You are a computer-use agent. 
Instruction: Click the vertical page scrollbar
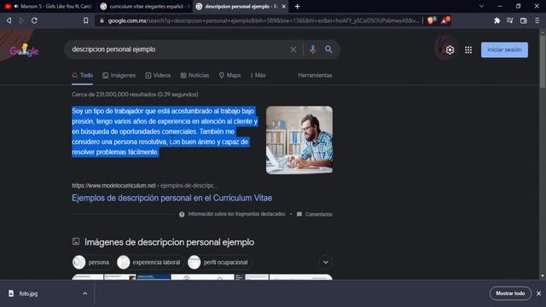(x=543, y=62)
